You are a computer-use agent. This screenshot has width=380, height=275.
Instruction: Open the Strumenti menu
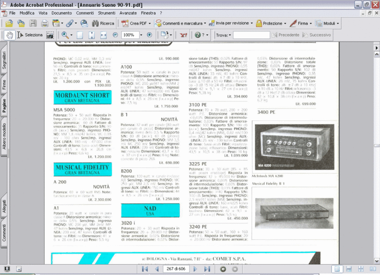[x=106, y=13]
